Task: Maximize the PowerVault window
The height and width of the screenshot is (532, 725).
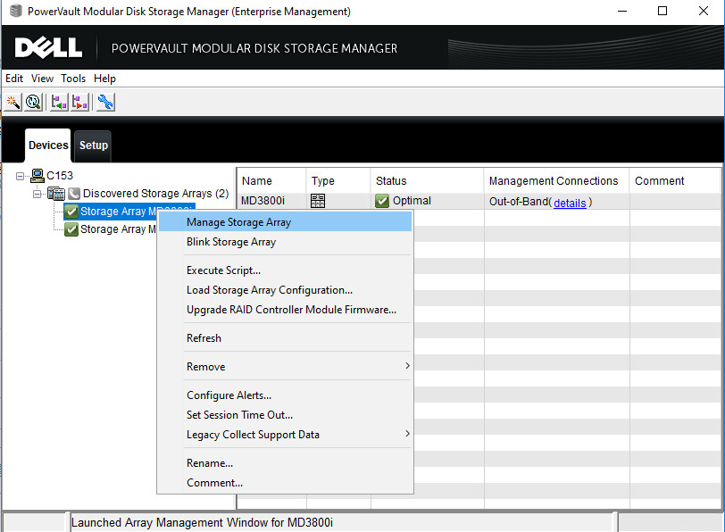Action: 662,11
